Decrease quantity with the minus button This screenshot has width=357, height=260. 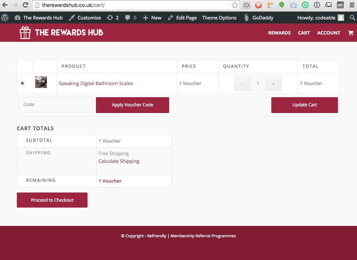[x=242, y=84]
